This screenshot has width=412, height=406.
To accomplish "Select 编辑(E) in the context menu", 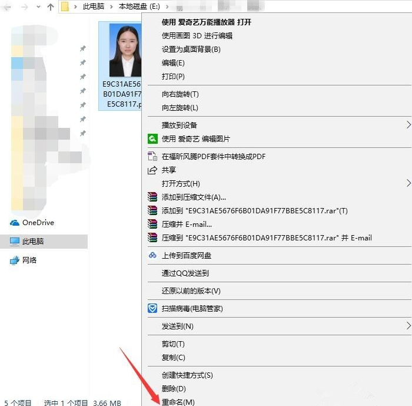I will 173,63.
